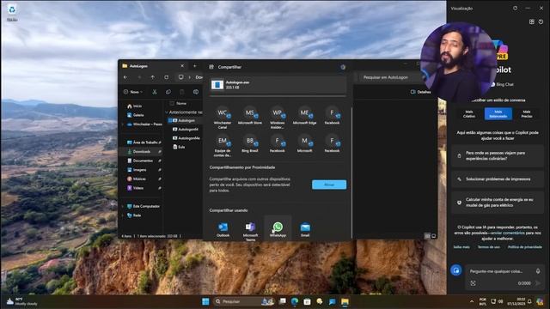Refresh the Copilot pane

point(515,8)
